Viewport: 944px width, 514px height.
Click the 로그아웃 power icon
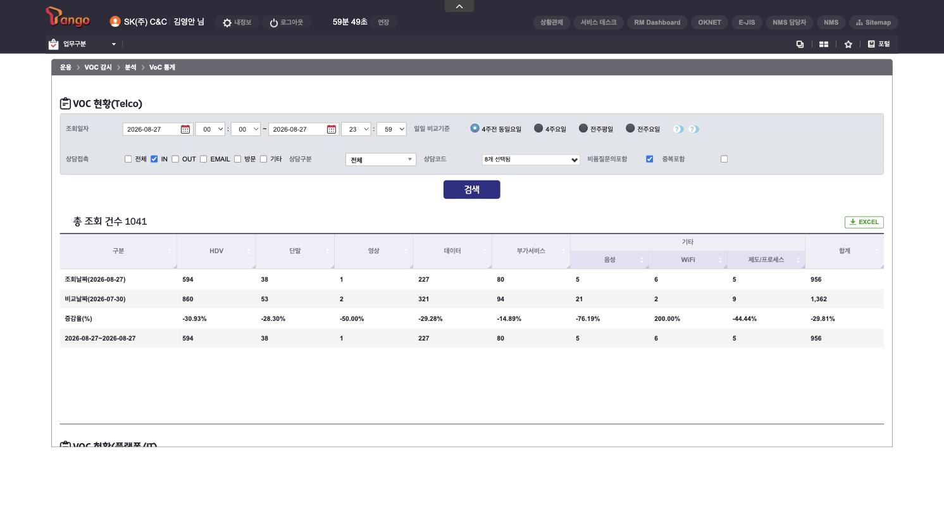[274, 23]
